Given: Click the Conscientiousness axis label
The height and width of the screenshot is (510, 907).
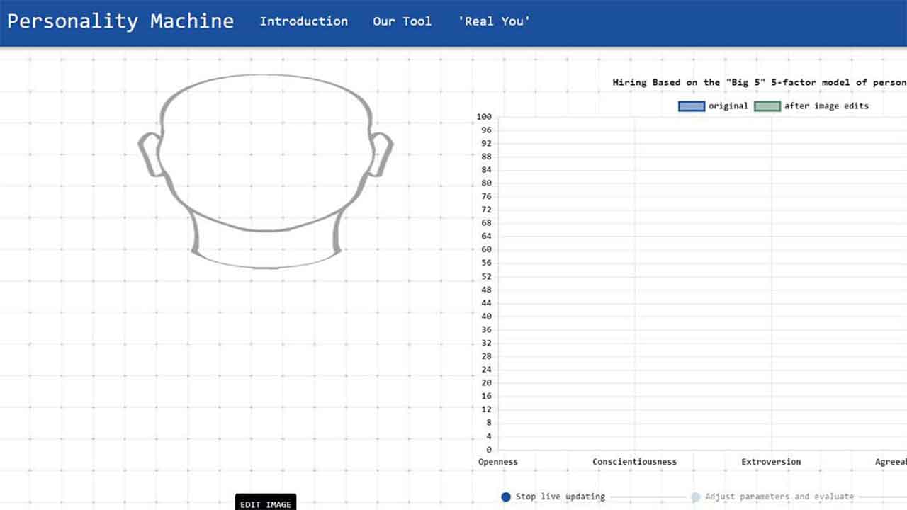Looking at the screenshot, I should click(x=634, y=462).
